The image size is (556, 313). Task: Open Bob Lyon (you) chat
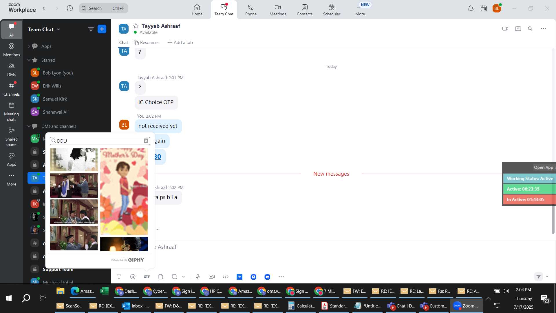coord(67,73)
